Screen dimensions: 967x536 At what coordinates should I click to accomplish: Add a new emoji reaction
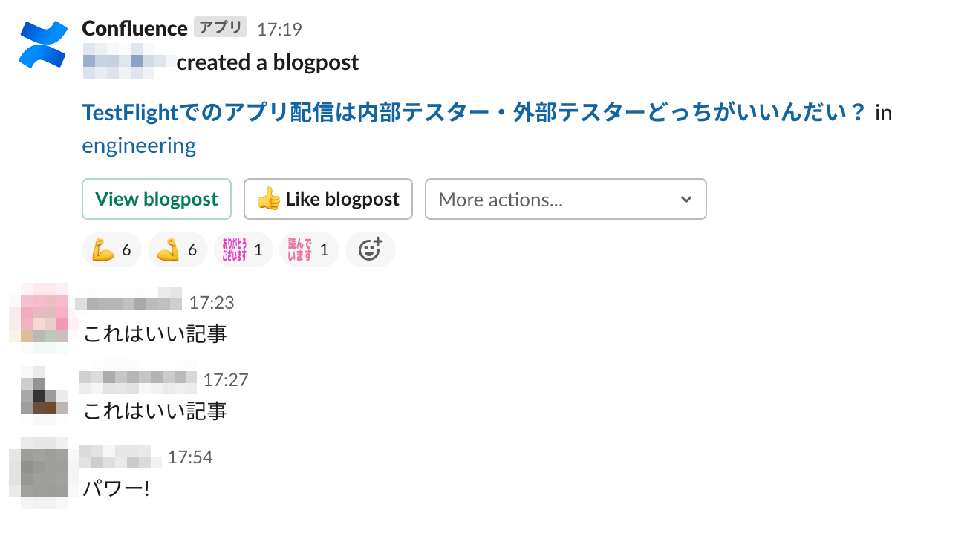[x=370, y=249]
